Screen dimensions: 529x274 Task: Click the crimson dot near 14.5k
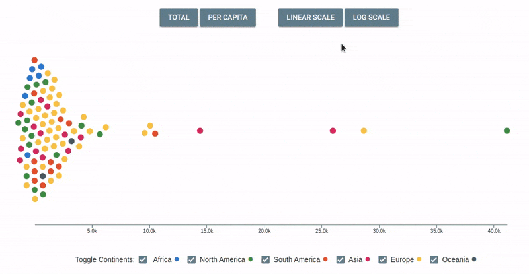(x=200, y=131)
